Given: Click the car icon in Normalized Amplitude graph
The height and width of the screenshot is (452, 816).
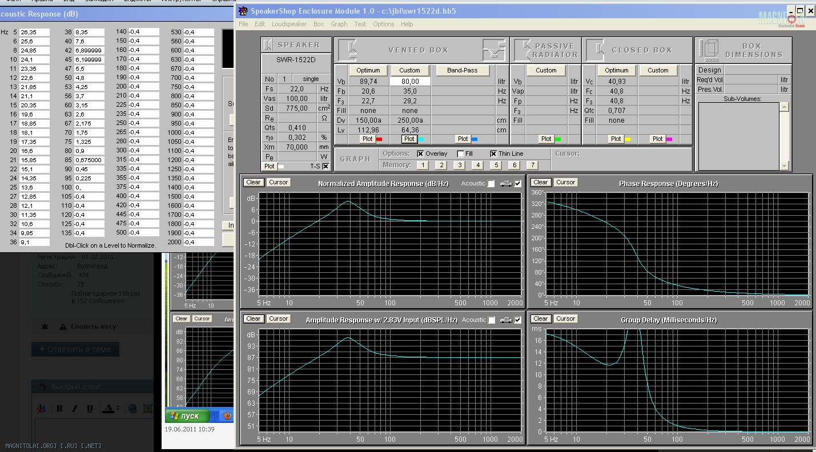Looking at the screenshot, I should (505, 183).
